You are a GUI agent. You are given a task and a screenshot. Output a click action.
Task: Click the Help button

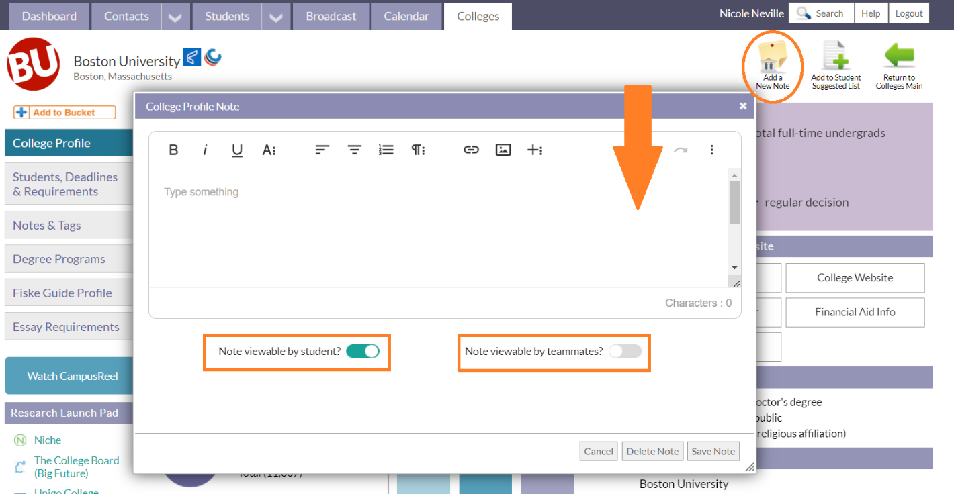tap(871, 13)
